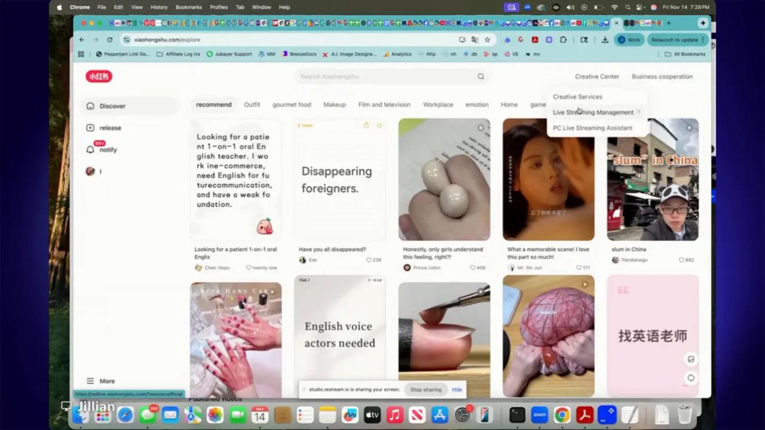Like the Disappearing foreigners post

click(369, 259)
